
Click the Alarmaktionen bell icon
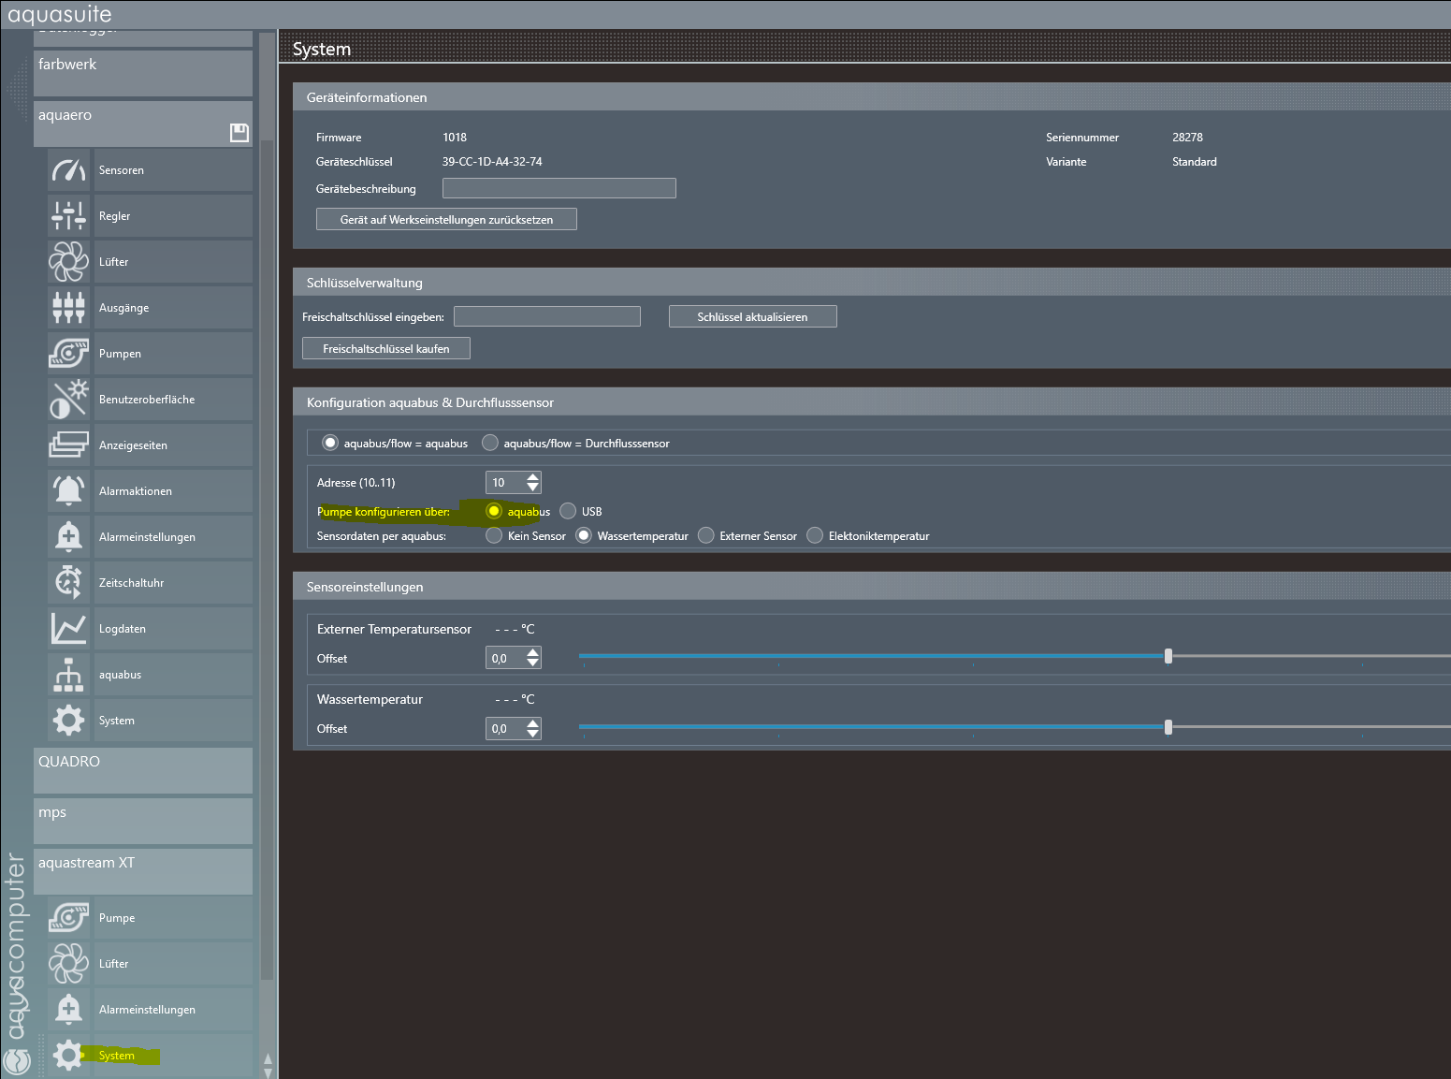[x=68, y=491]
